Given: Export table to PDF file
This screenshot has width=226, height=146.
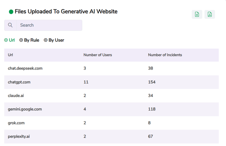Looking at the screenshot, I should click(210, 14).
